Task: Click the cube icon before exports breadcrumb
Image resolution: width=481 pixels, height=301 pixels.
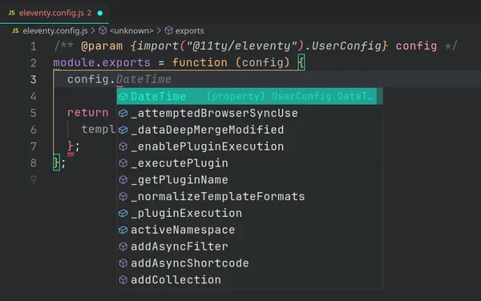Action: [x=168, y=30]
